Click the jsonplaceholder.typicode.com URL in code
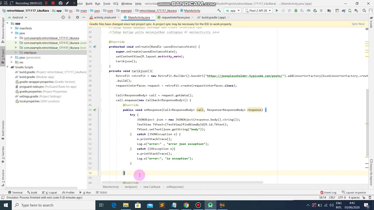374x210 pixels. [245, 76]
